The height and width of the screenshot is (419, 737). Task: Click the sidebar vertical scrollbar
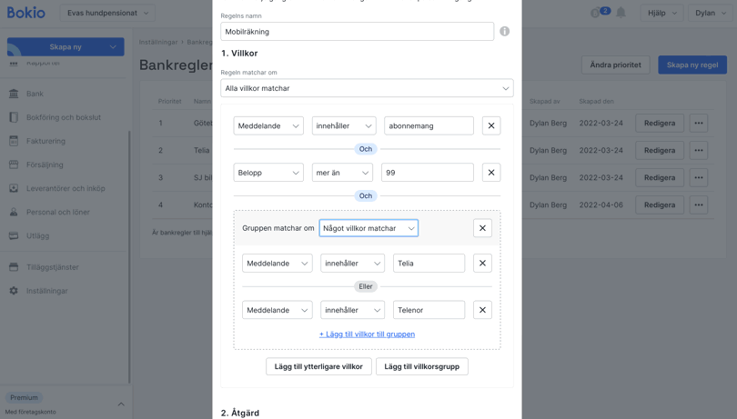(x=129, y=256)
